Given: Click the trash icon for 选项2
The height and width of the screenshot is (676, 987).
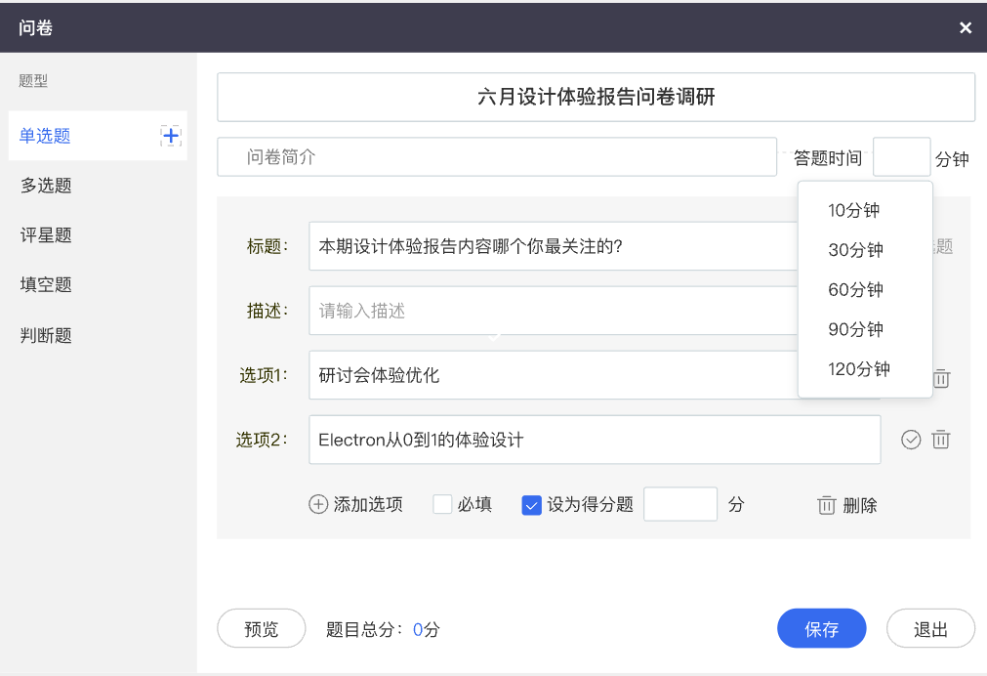Looking at the screenshot, I should coord(941,440).
